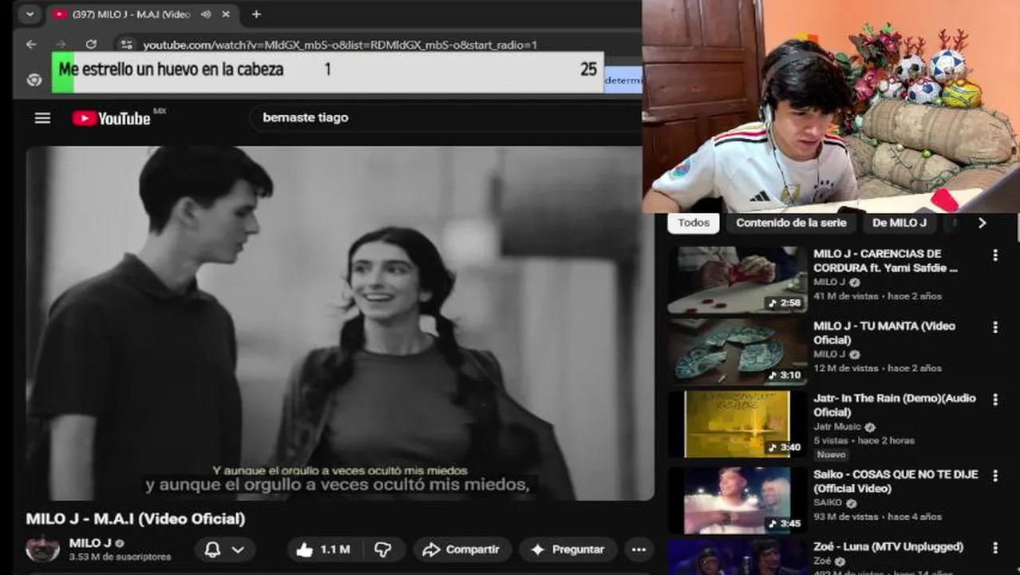This screenshot has height=575, width=1020.
Task: Click the browser back arrow
Action: (x=31, y=45)
